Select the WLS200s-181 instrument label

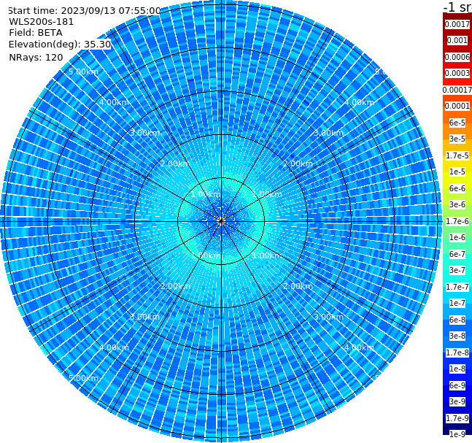[42, 22]
